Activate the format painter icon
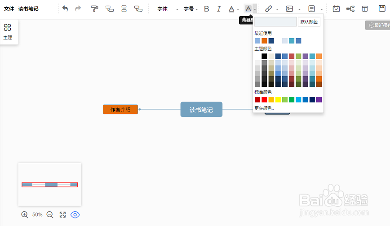The height and width of the screenshot is (226, 390). pos(94,9)
